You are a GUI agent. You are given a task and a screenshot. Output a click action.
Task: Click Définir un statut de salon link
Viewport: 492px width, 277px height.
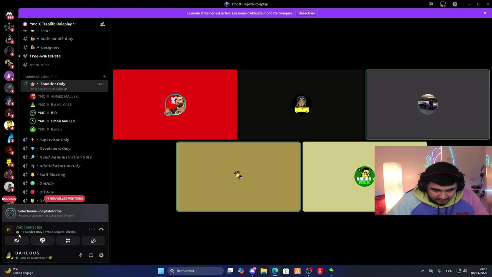48,89
